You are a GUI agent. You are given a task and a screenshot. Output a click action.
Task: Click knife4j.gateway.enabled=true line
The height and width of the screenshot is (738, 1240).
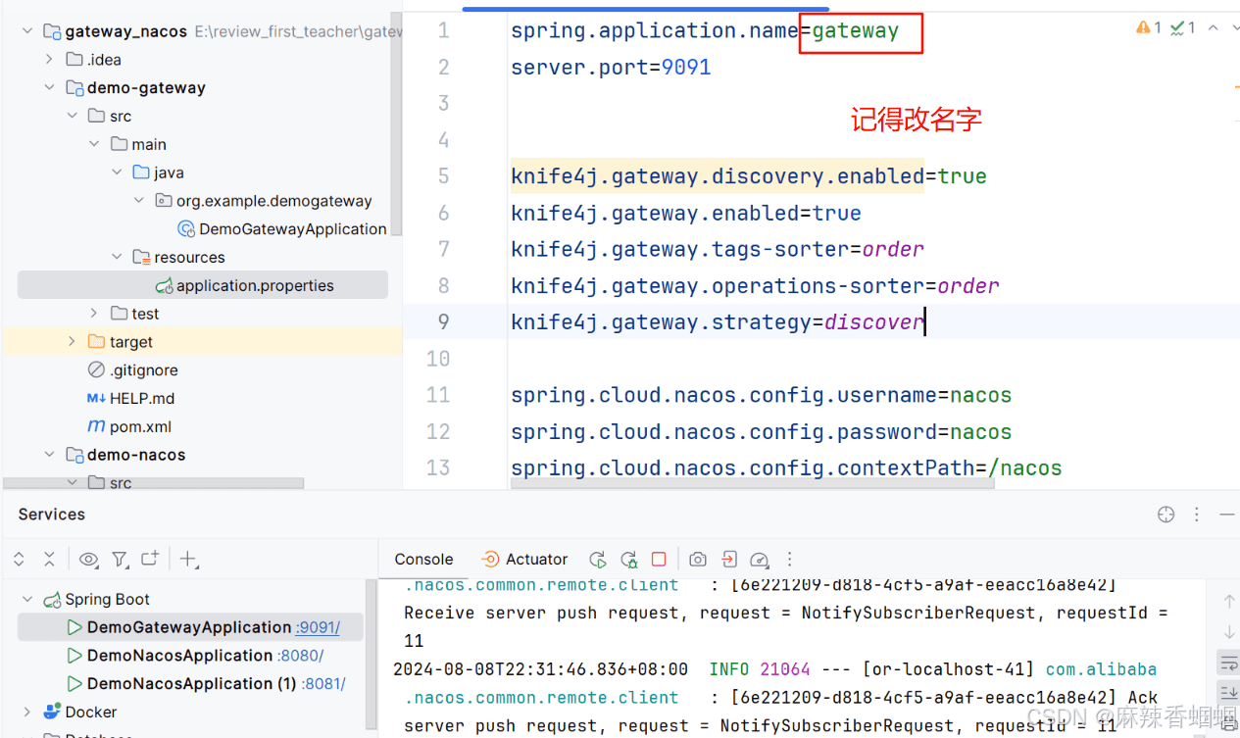coord(686,214)
